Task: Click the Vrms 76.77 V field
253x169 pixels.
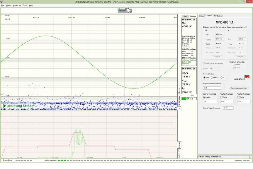Action: (x=242, y=43)
